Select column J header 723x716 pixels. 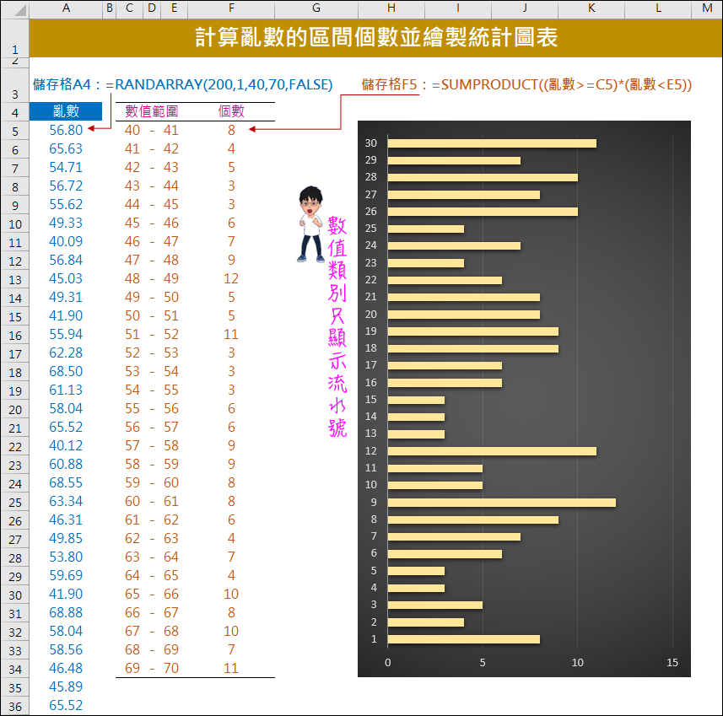pos(525,8)
